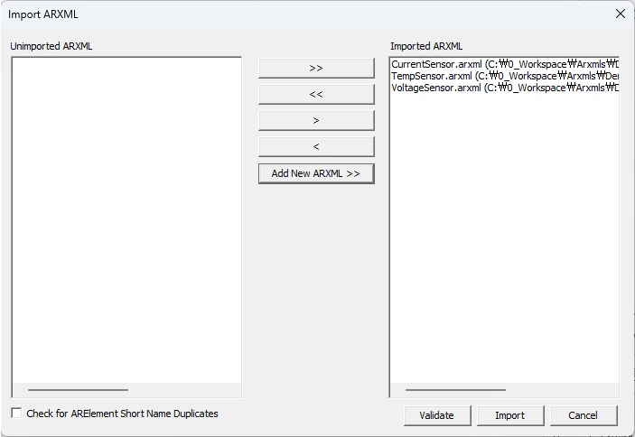635x437 pixels.
Task: Click the Unimported ARXML list horizontal scrollbar thumb
Action: (78, 390)
